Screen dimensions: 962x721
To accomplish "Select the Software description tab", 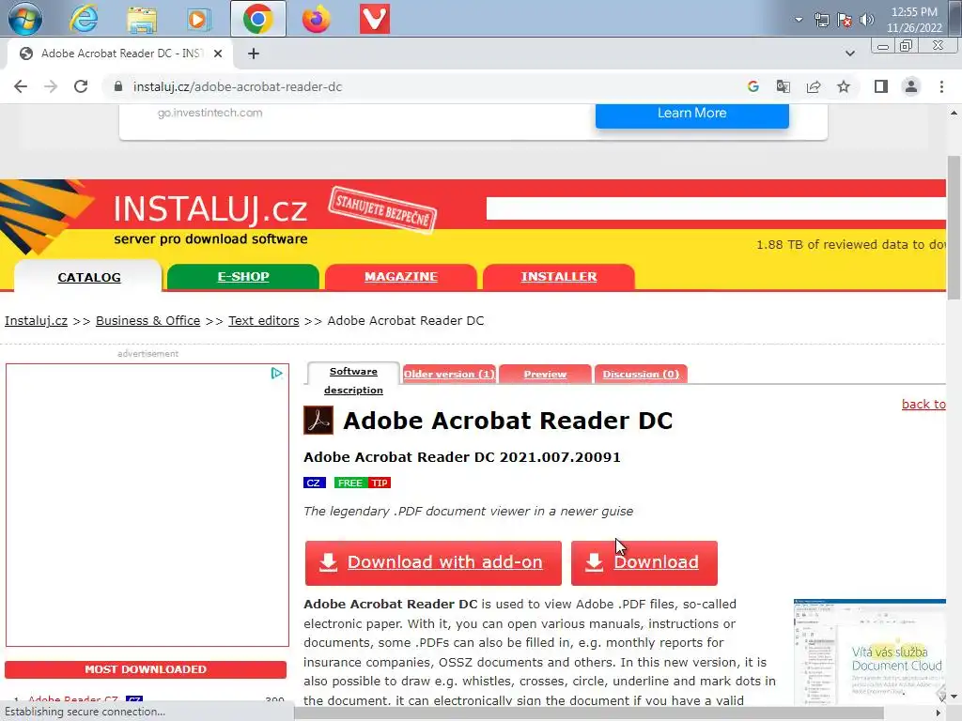I will point(353,380).
